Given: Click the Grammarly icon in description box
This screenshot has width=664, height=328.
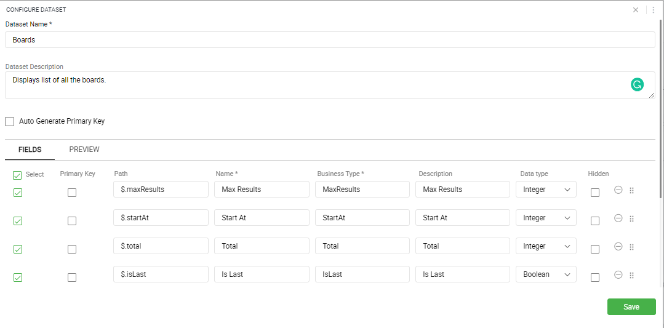Looking at the screenshot, I should click(x=637, y=85).
